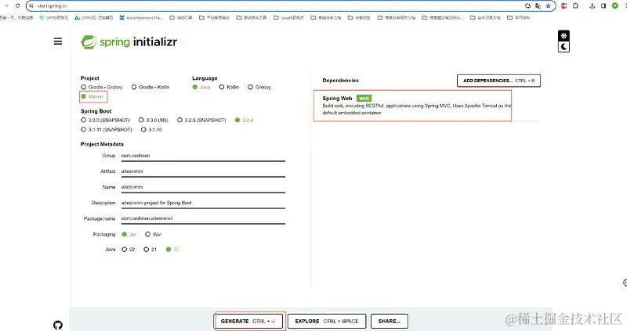Open Add Dependencies dialog

[x=498, y=81]
